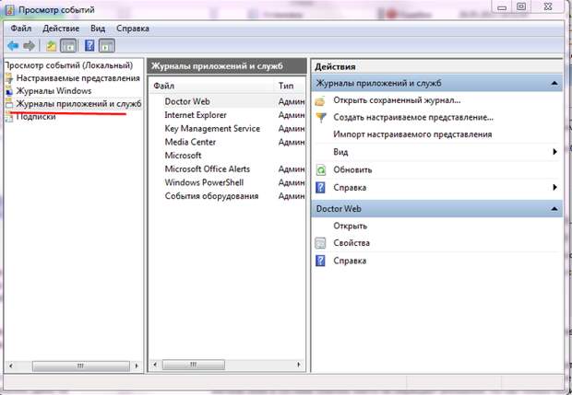Click the Файл column header
The height and width of the screenshot is (395, 572).
point(211,87)
